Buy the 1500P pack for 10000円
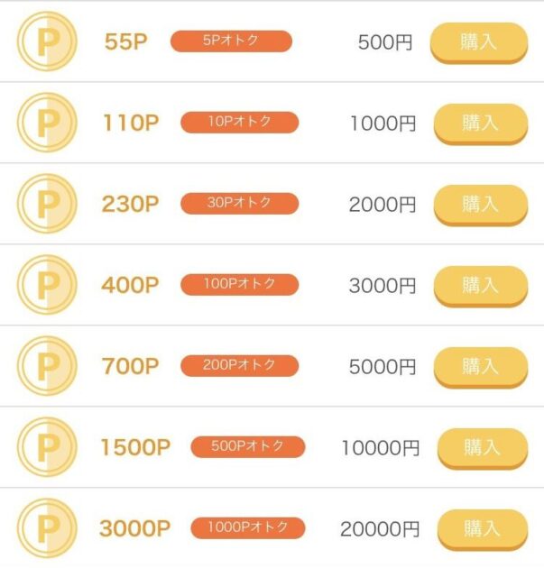 coord(483,448)
